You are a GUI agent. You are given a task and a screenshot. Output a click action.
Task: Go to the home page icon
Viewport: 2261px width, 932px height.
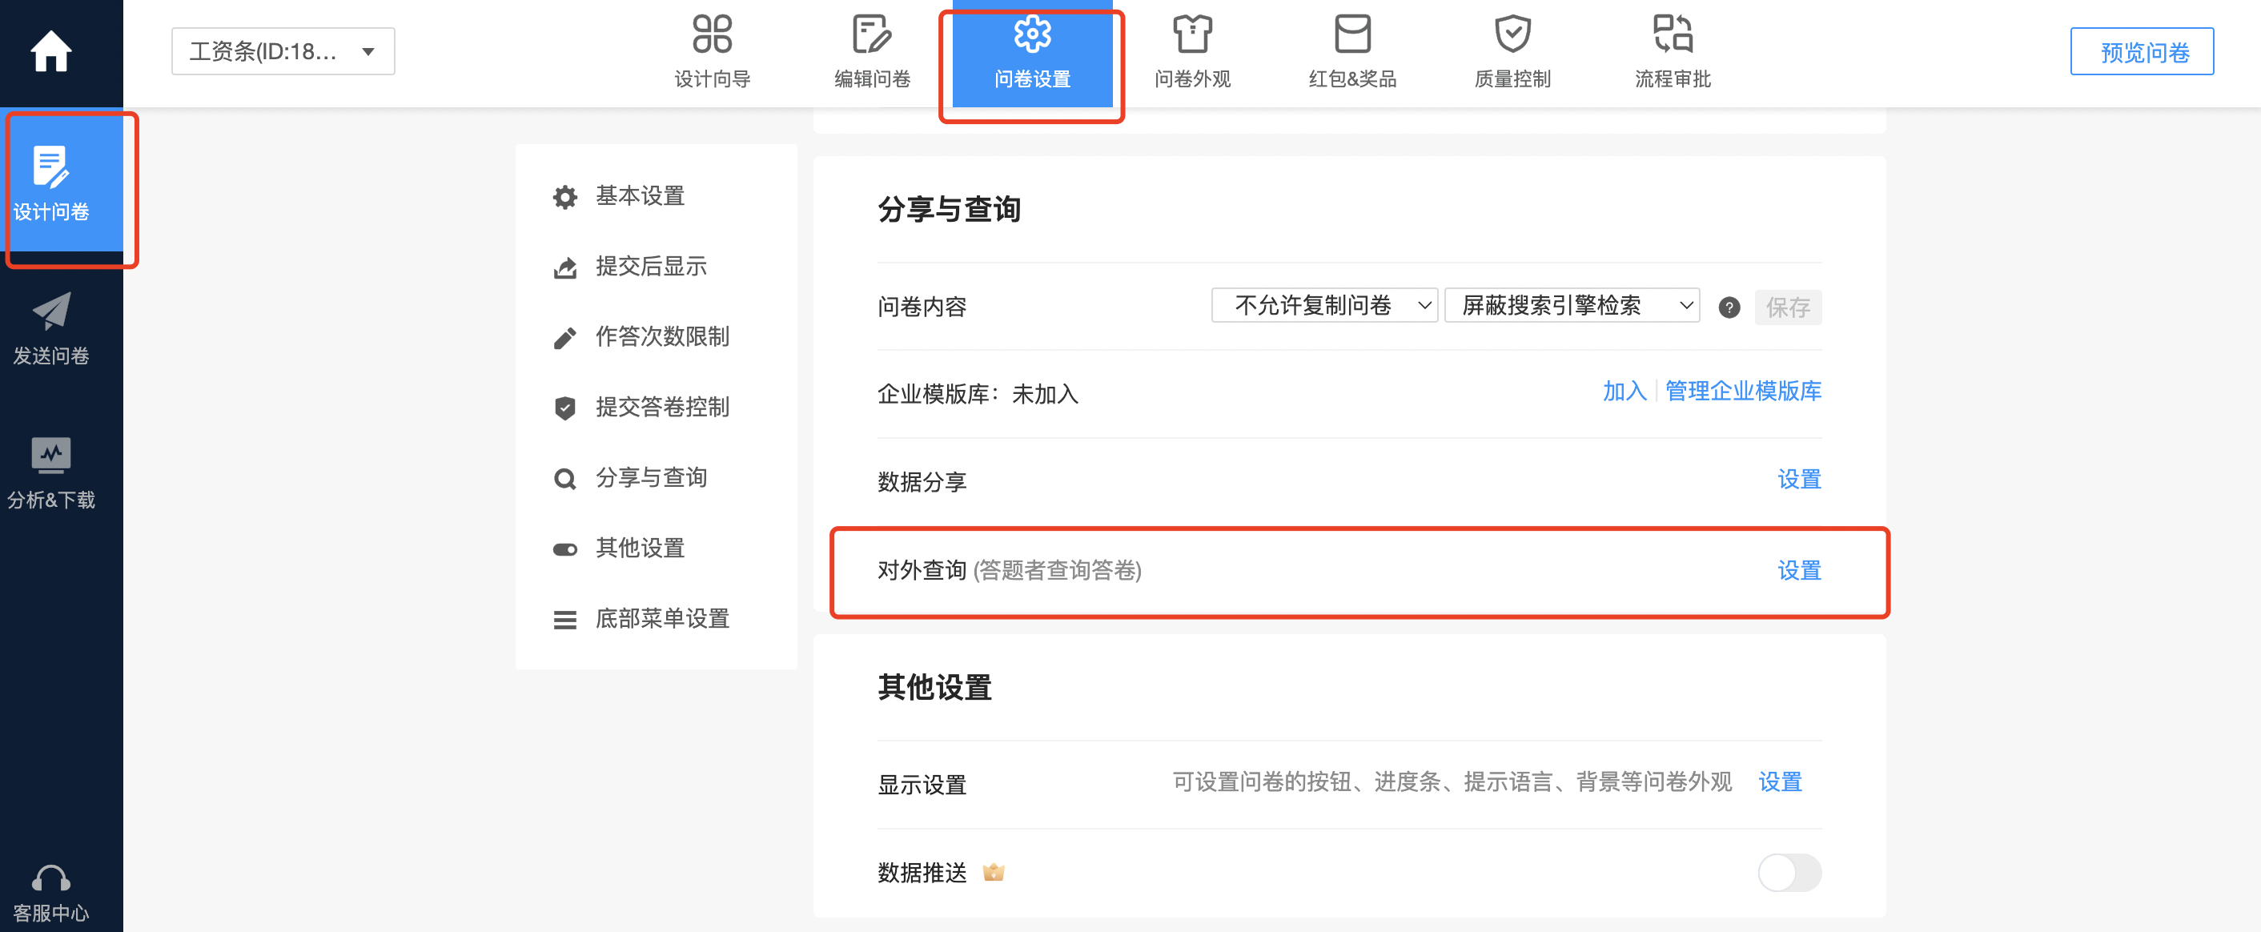[51, 51]
